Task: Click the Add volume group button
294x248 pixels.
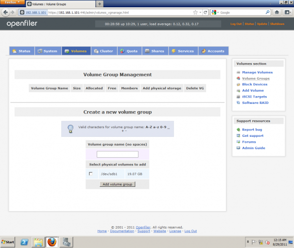Action: pos(118,184)
